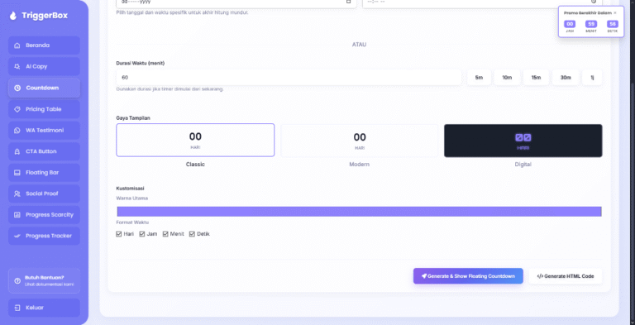This screenshot has width=635, height=325.
Task: Open the Warna Utama purple color picker
Action: tap(359, 212)
